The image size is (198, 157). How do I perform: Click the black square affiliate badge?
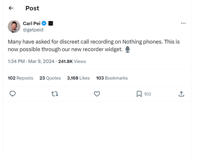click(x=51, y=23)
